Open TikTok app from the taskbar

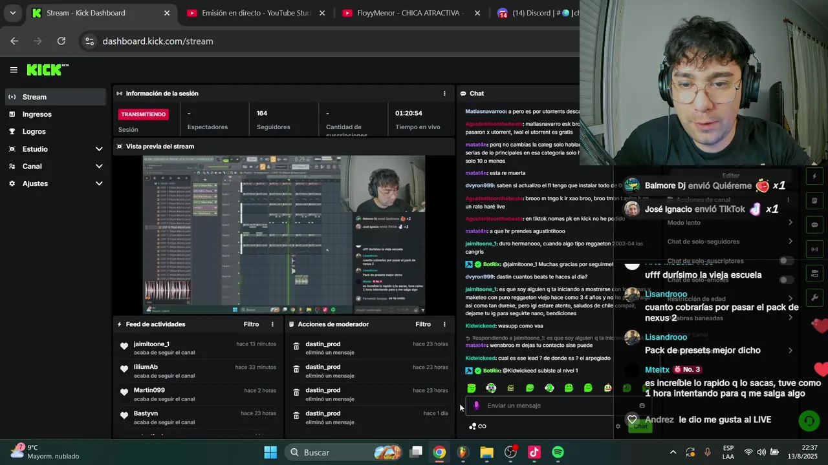coord(534,452)
